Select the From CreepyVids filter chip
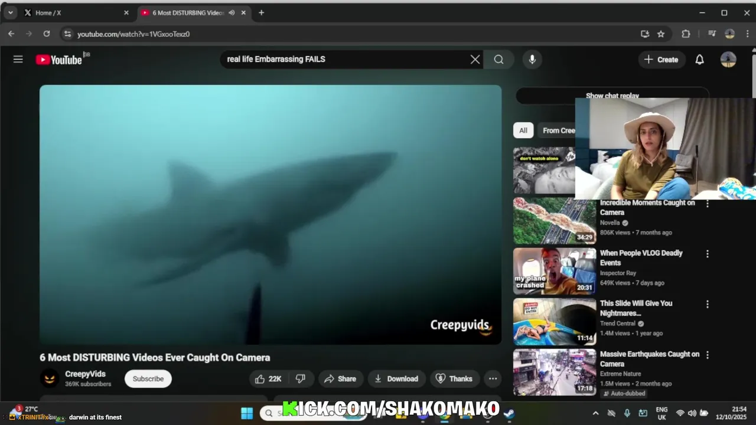The height and width of the screenshot is (425, 756). pos(556,130)
